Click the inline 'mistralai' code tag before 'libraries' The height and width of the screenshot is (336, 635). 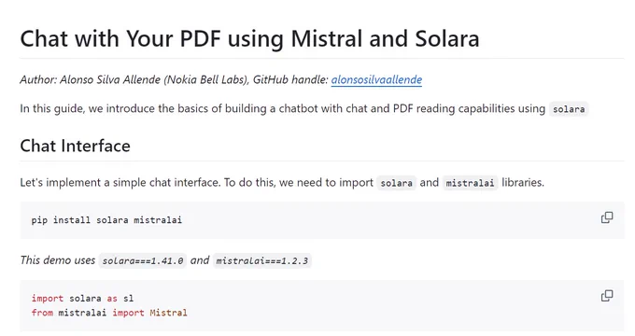pos(470,183)
